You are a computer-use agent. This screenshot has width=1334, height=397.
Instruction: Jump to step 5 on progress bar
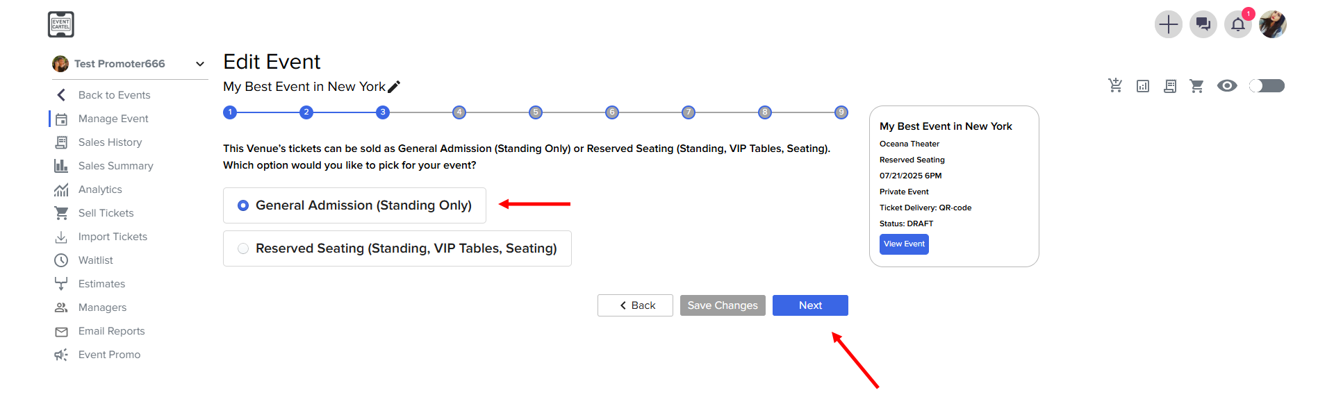tap(536, 112)
